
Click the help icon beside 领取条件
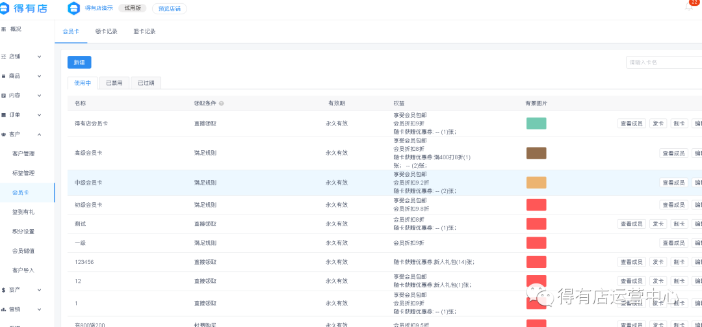pos(222,103)
